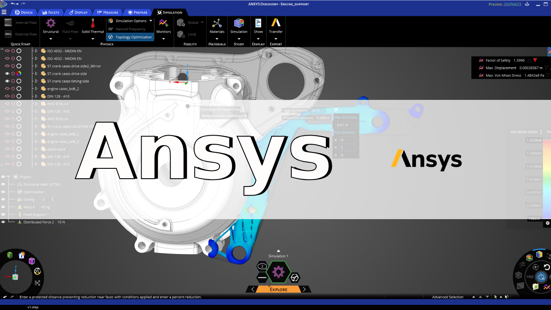Toggle eye for Distributed Force 2
This screenshot has width=551, height=310.
click(3, 222)
